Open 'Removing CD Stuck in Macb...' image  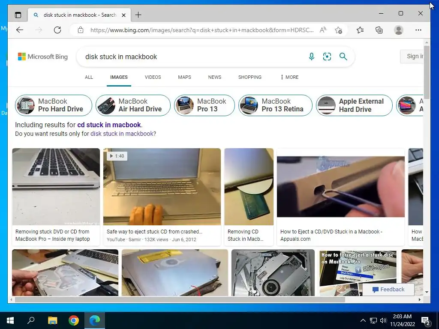click(249, 187)
